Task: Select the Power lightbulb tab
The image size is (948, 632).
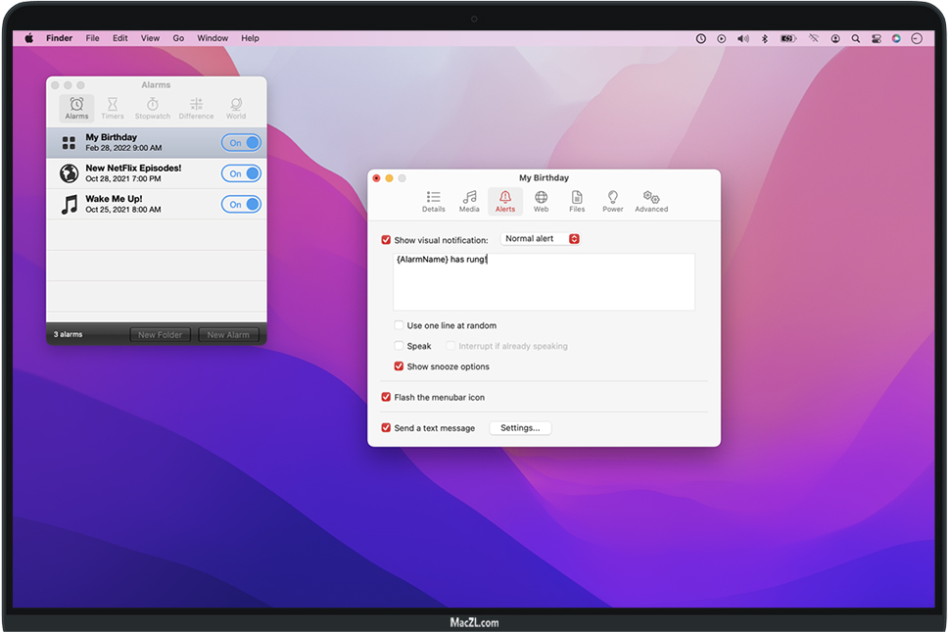Action: click(612, 201)
